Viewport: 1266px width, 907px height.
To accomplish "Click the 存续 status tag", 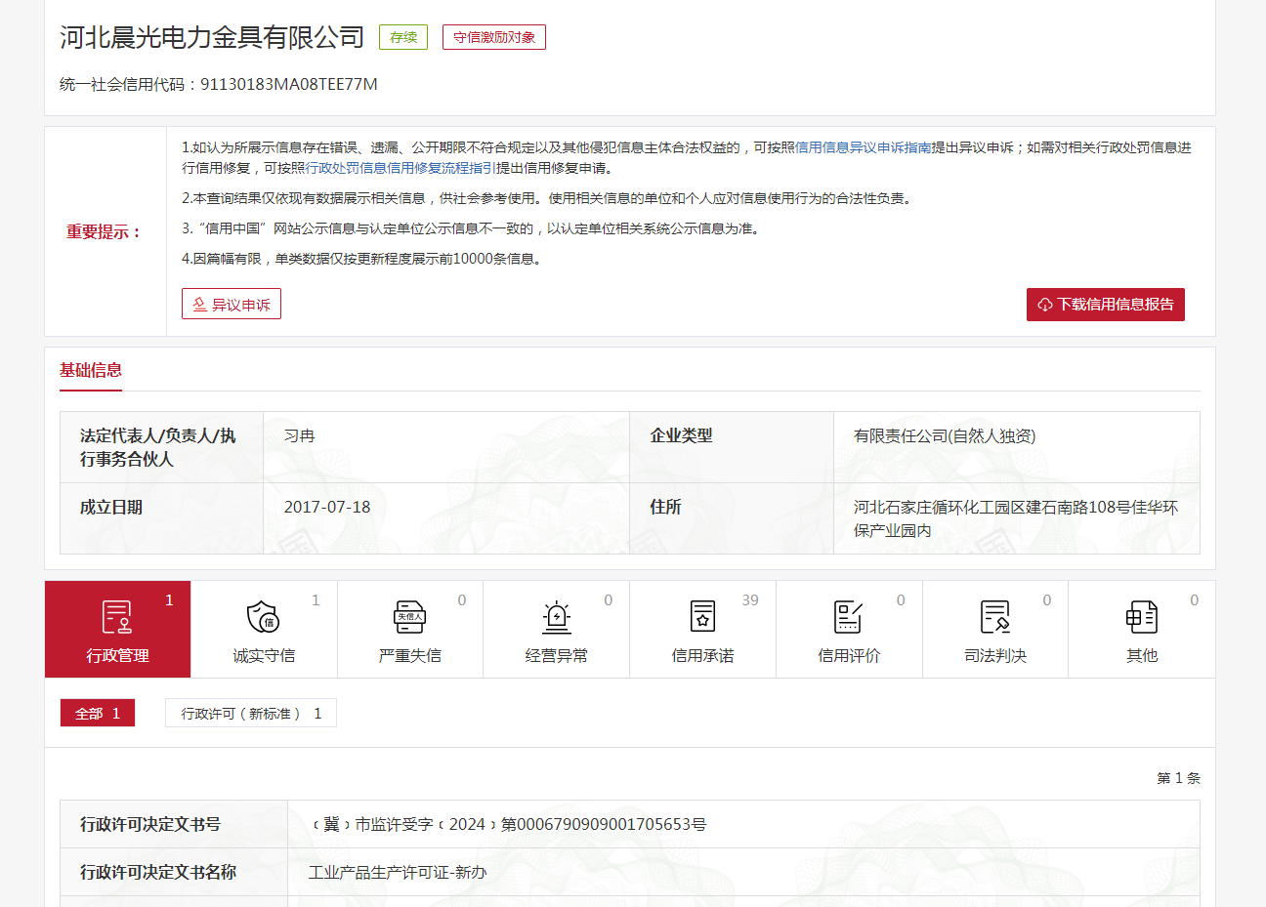I will [x=403, y=37].
